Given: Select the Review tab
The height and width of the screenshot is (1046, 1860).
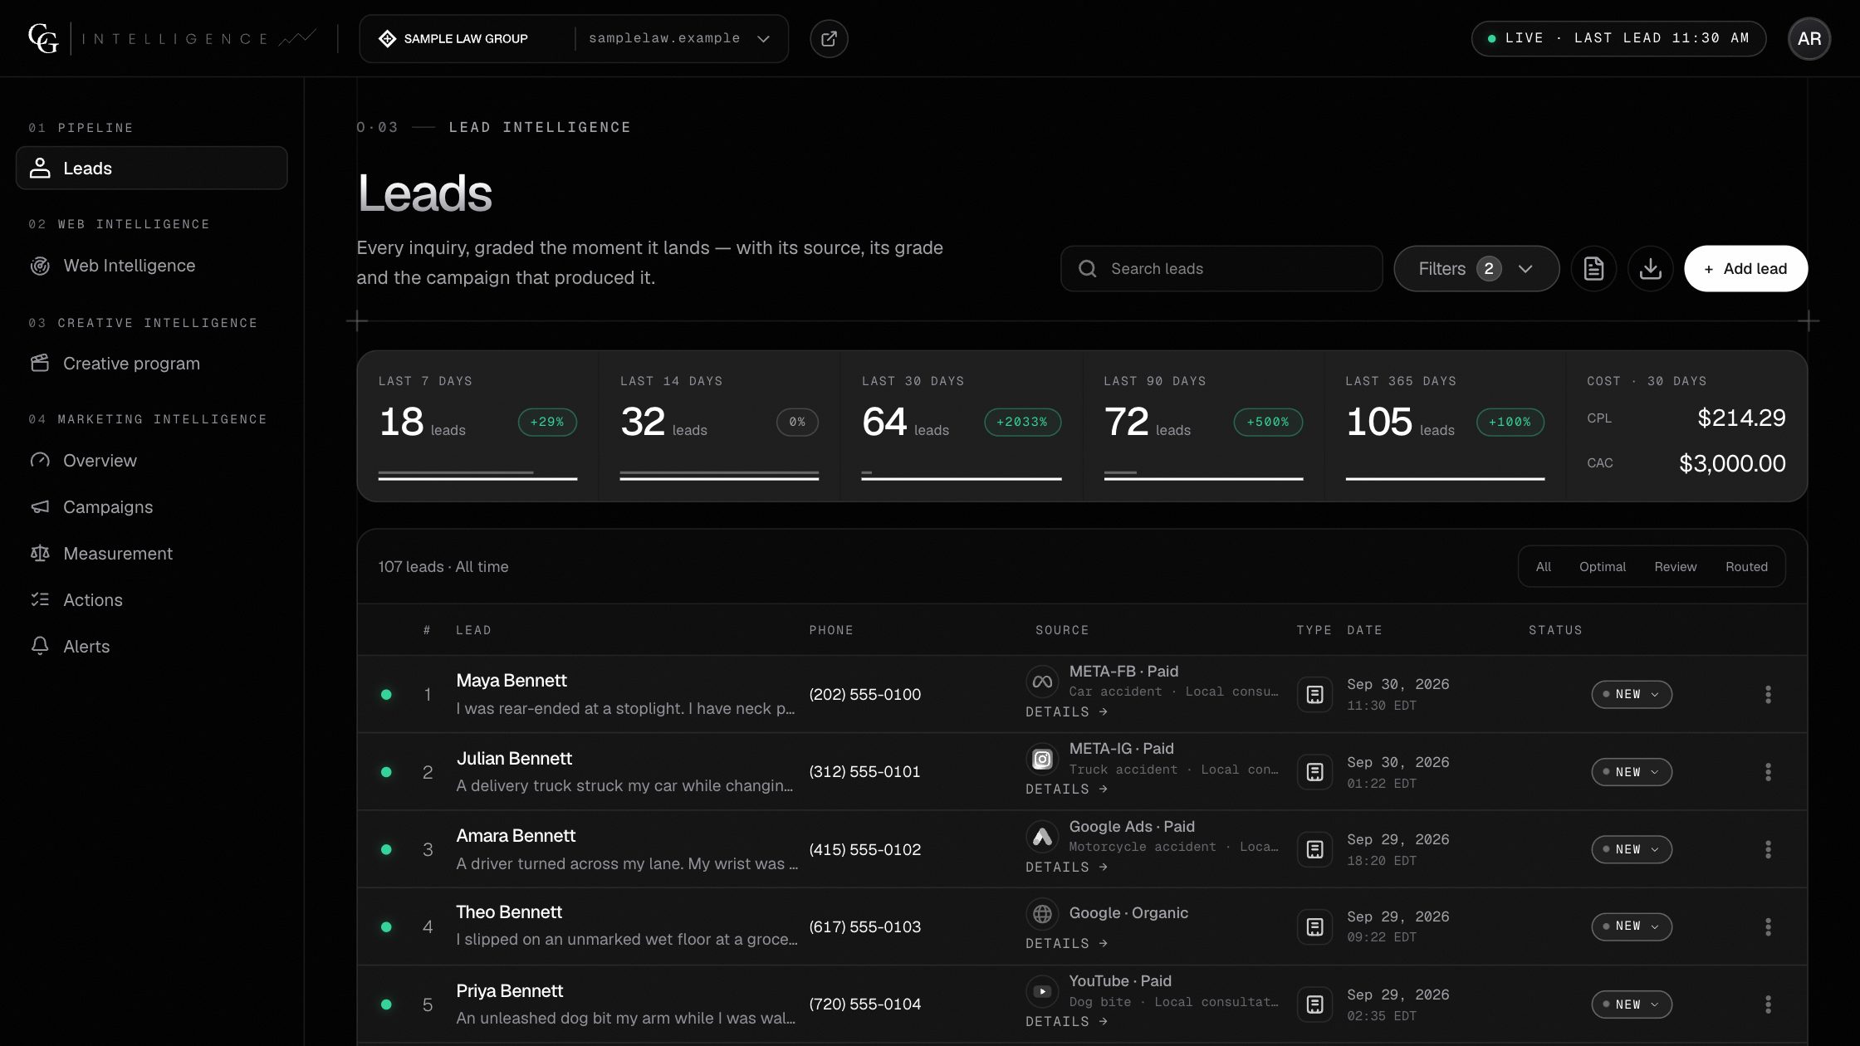Looking at the screenshot, I should (x=1675, y=567).
